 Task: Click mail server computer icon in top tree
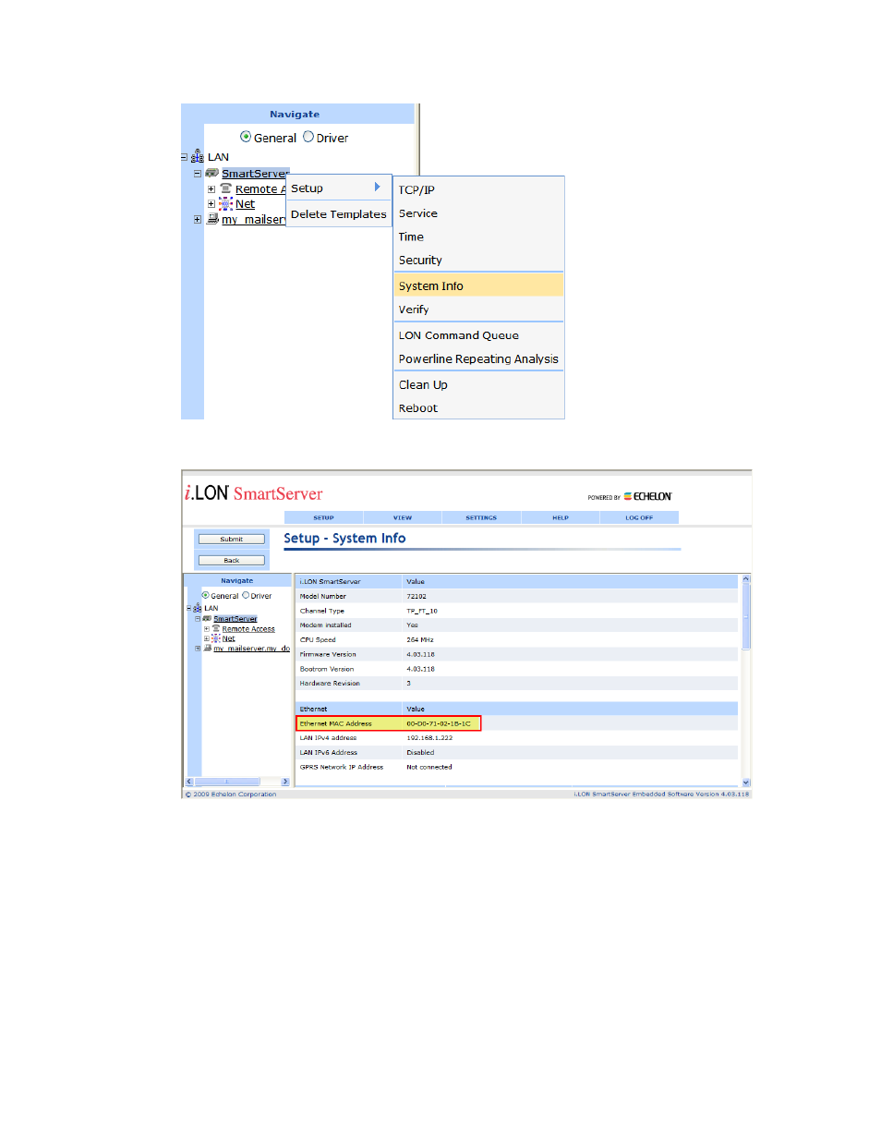[212, 219]
